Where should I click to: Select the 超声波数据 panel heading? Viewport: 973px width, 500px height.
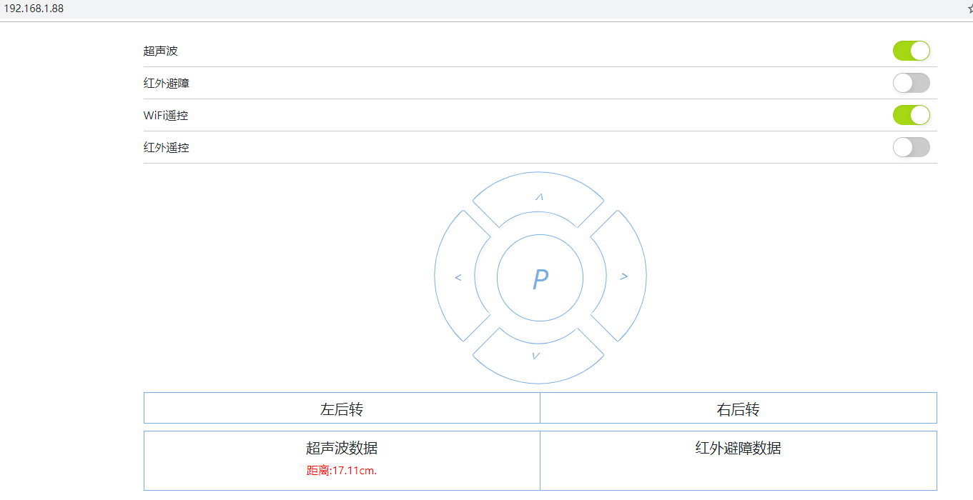342,449
